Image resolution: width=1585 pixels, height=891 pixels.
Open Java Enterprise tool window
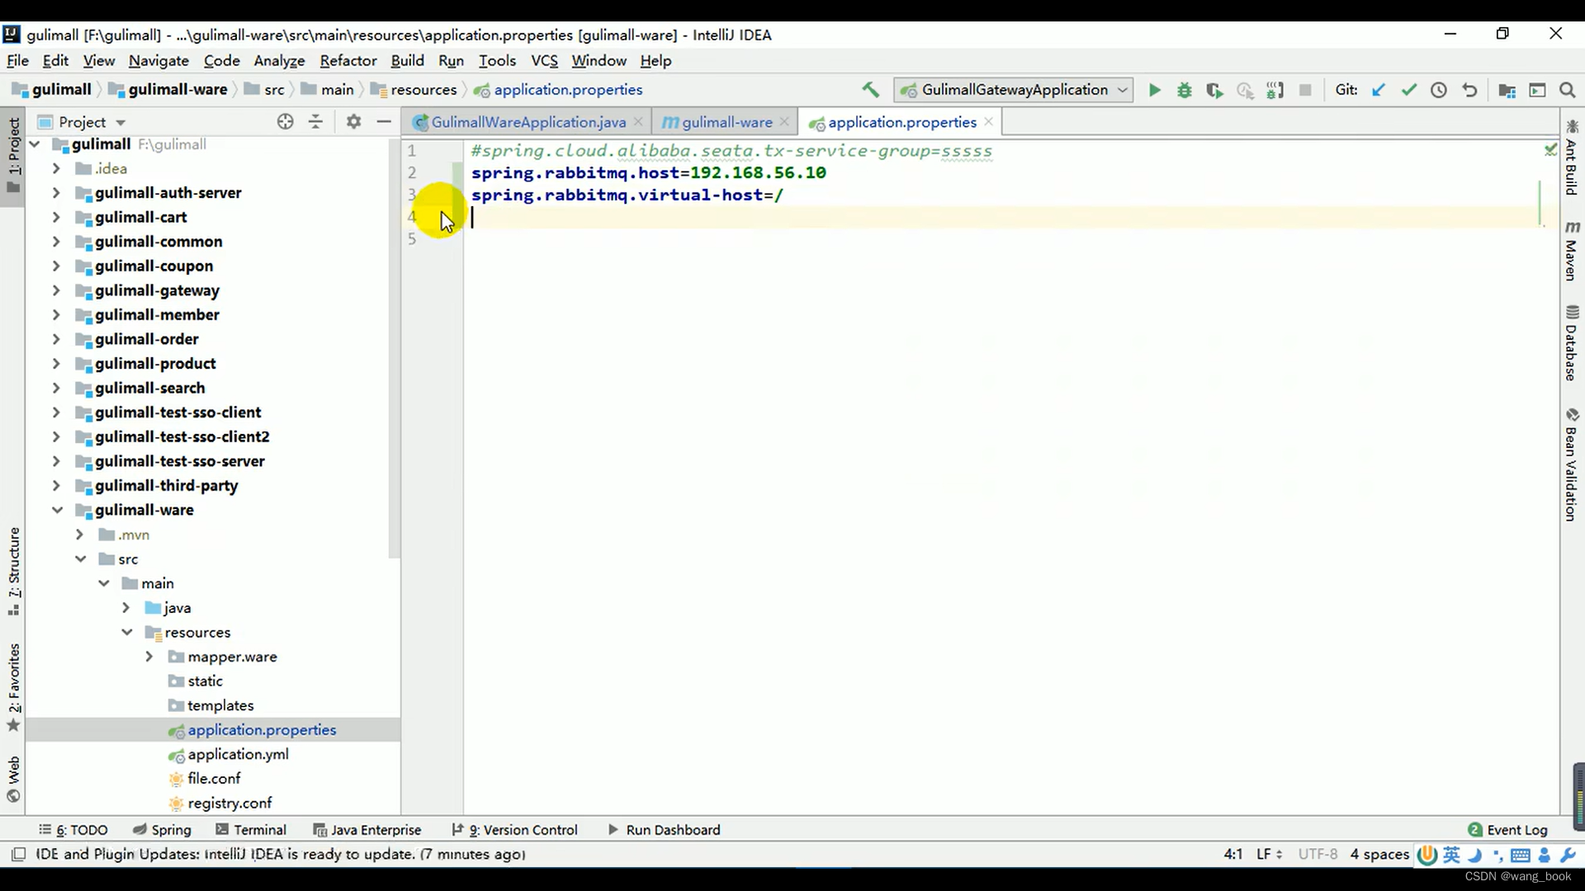[367, 830]
